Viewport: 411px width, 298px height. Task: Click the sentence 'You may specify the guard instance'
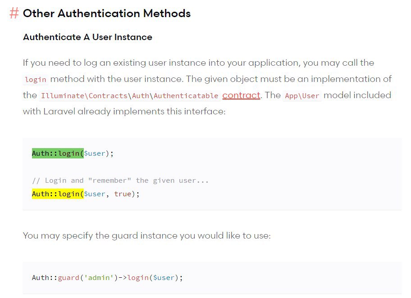pyautogui.click(x=146, y=235)
